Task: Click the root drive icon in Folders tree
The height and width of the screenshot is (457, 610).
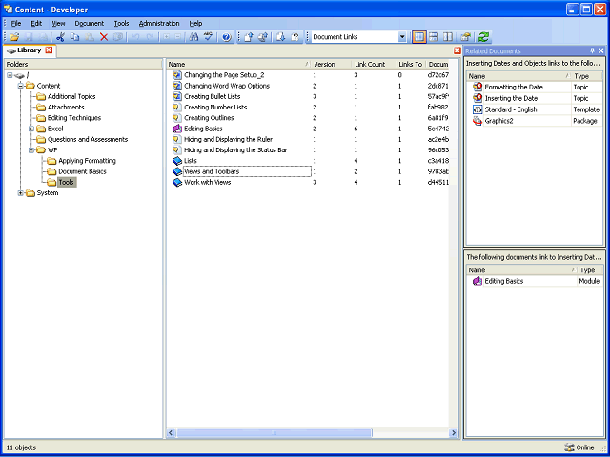Action: pos(19,75)
